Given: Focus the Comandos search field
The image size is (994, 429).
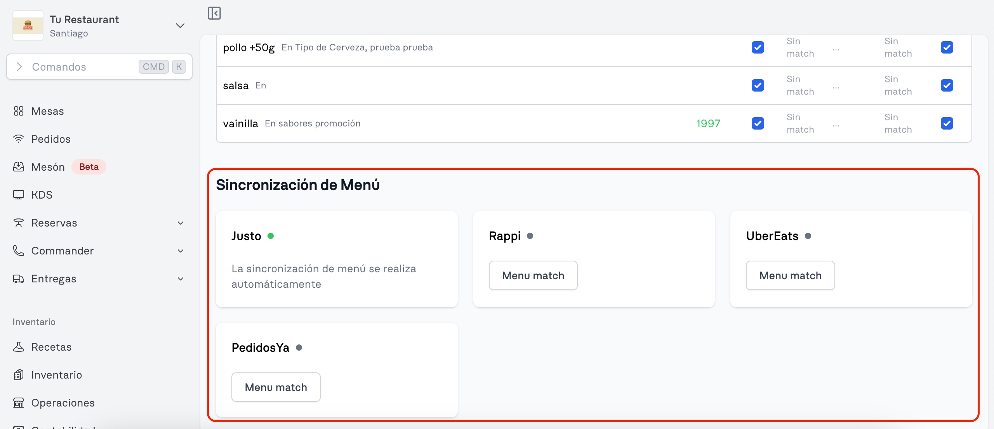Looking at the screenshot, I should 99,67.
